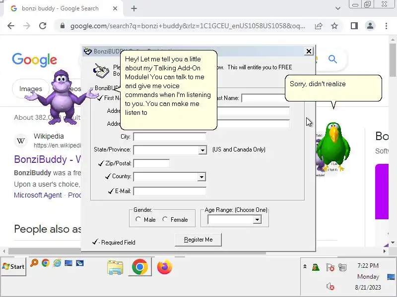Select the Female radio button
397x297 pixels.
165,219
